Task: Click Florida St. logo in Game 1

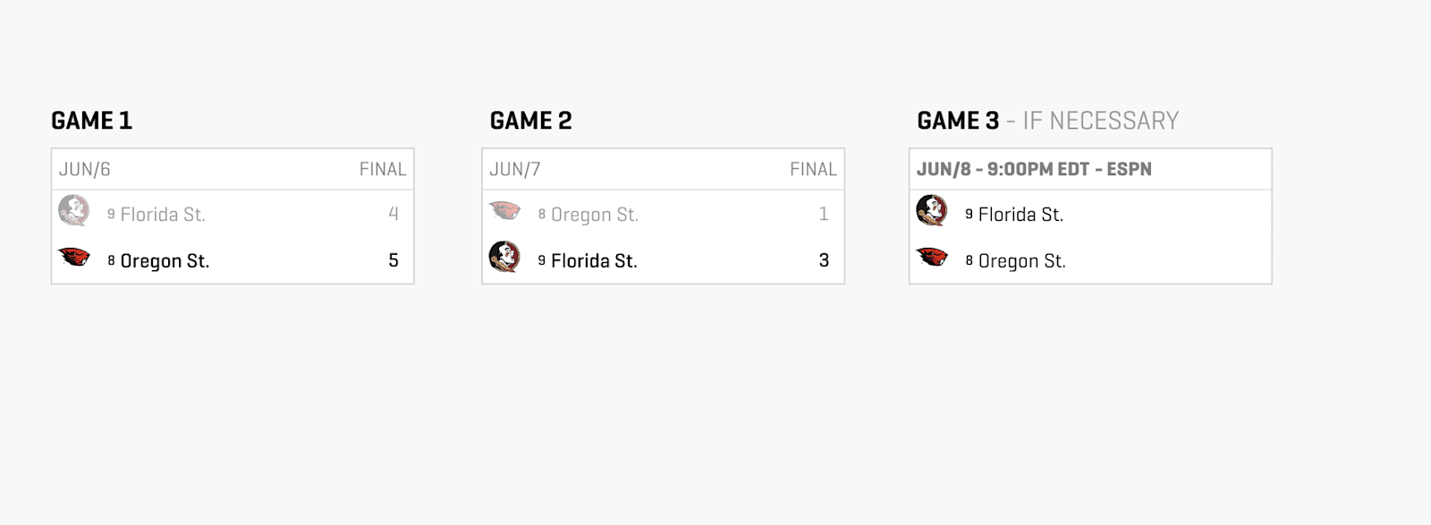Action: pyautogui.click(x=73, y=211)
